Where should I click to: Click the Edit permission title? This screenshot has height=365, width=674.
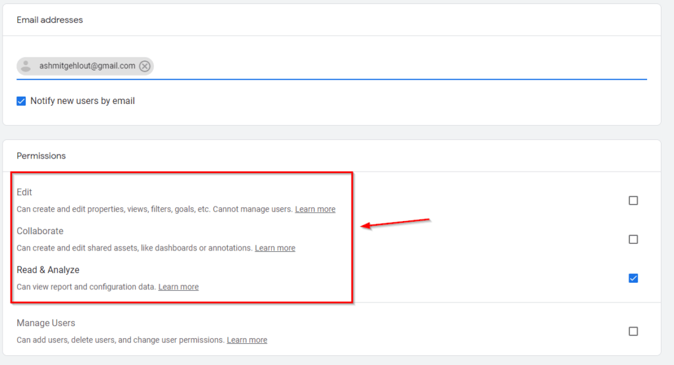tap(24, 192)
